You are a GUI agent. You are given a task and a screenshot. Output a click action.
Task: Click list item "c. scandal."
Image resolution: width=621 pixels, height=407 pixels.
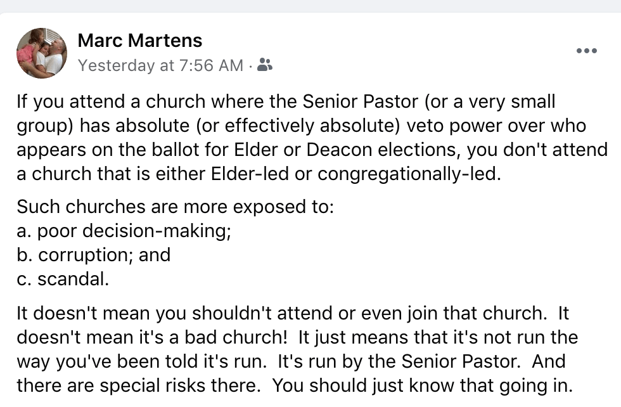(x=63, y=279)
